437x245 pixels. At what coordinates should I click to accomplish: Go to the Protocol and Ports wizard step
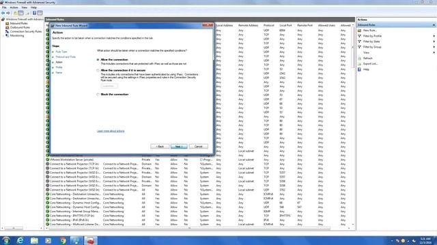[x=66, y=57]
